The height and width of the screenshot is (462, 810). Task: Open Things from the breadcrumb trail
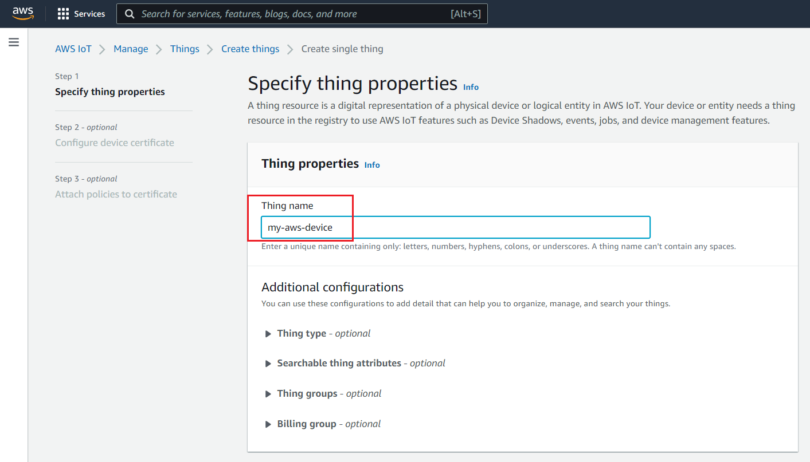(x=185, y=49)
